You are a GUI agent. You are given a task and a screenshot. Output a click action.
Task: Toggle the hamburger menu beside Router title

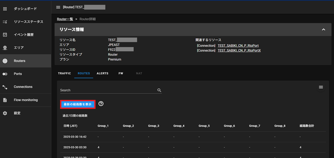coord(58,7)
